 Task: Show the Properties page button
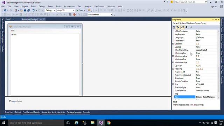[x=182, y=27]
